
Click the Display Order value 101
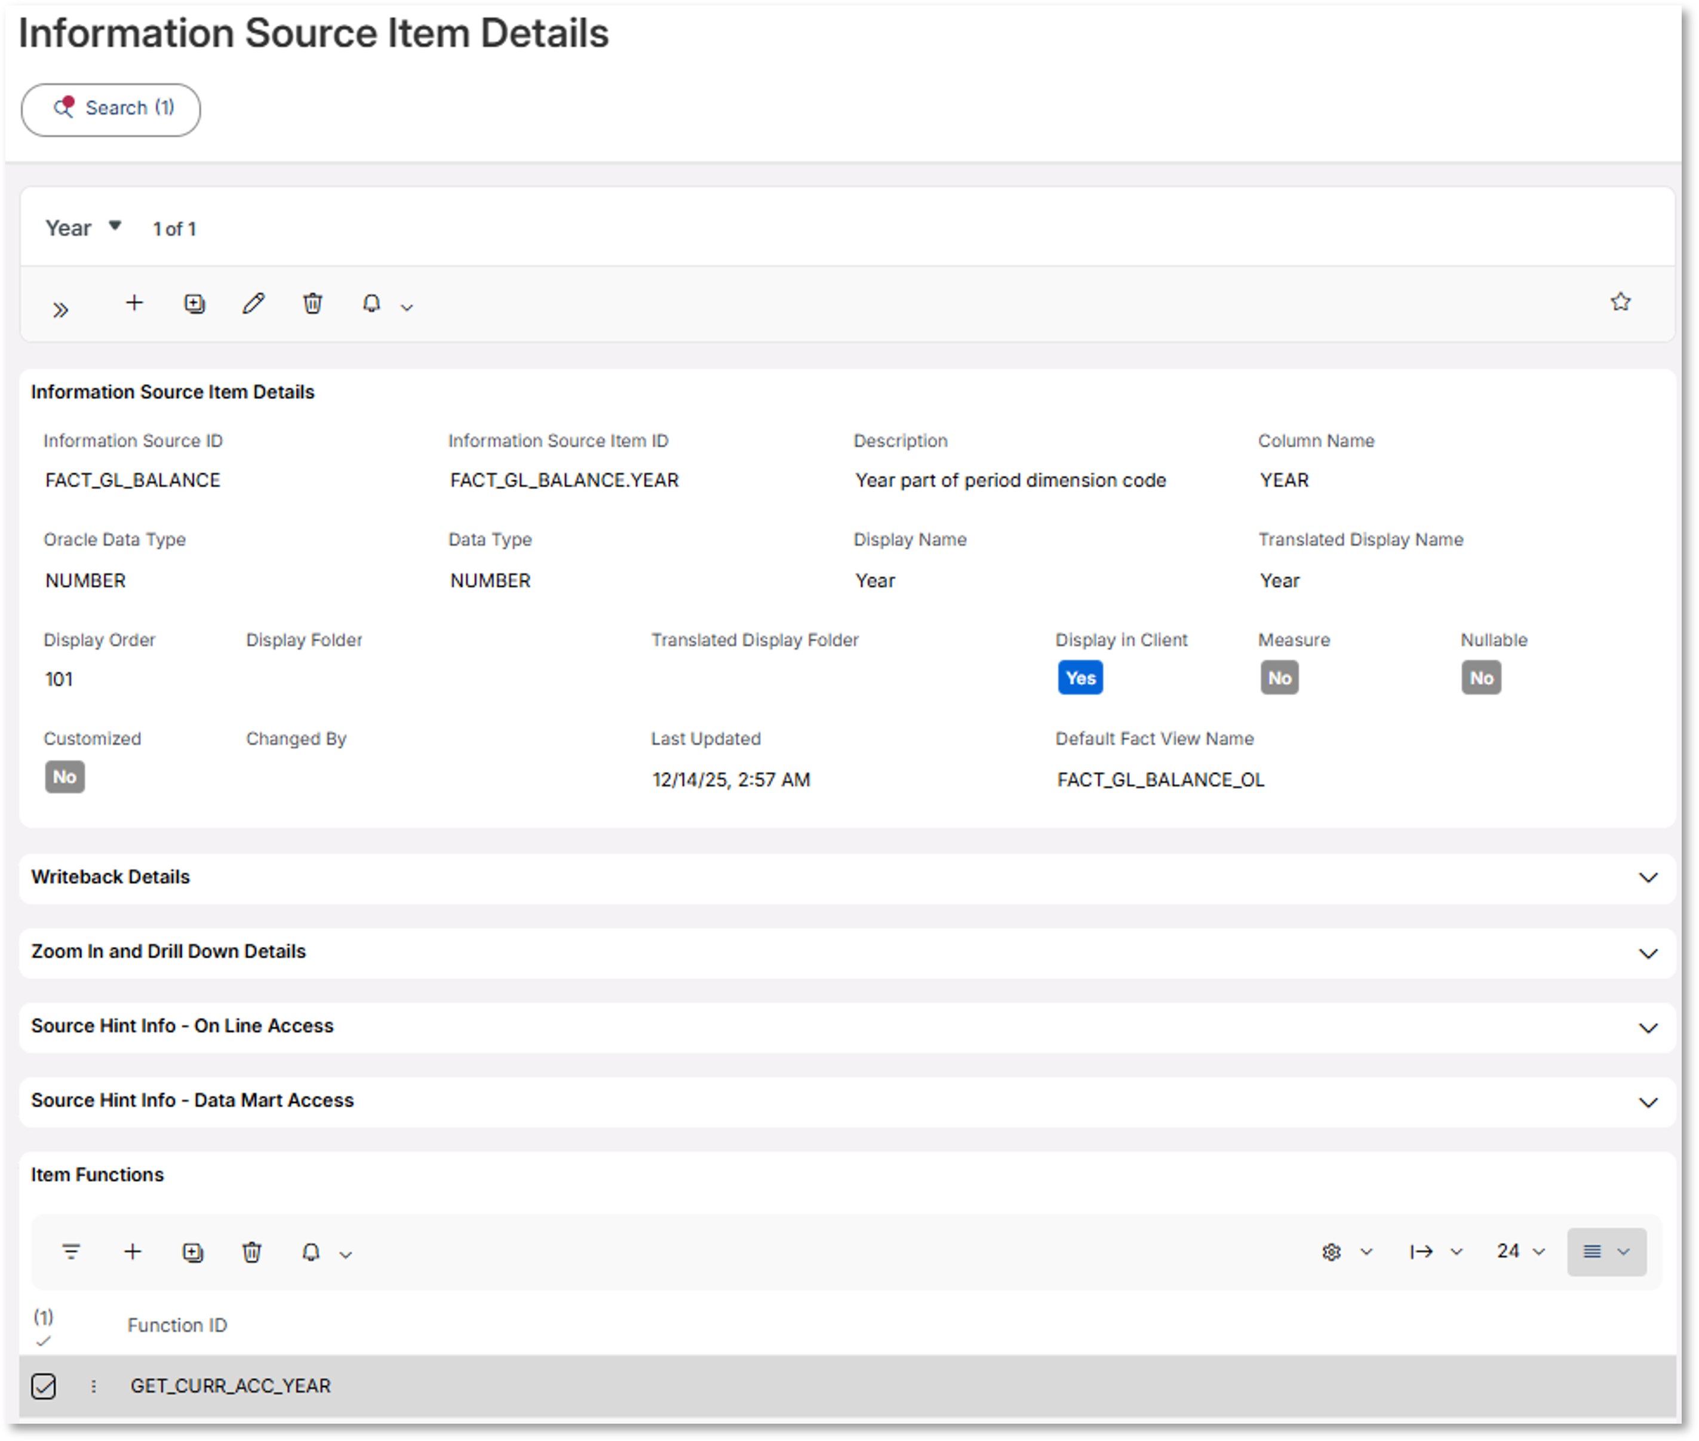(x=59, y=680)
